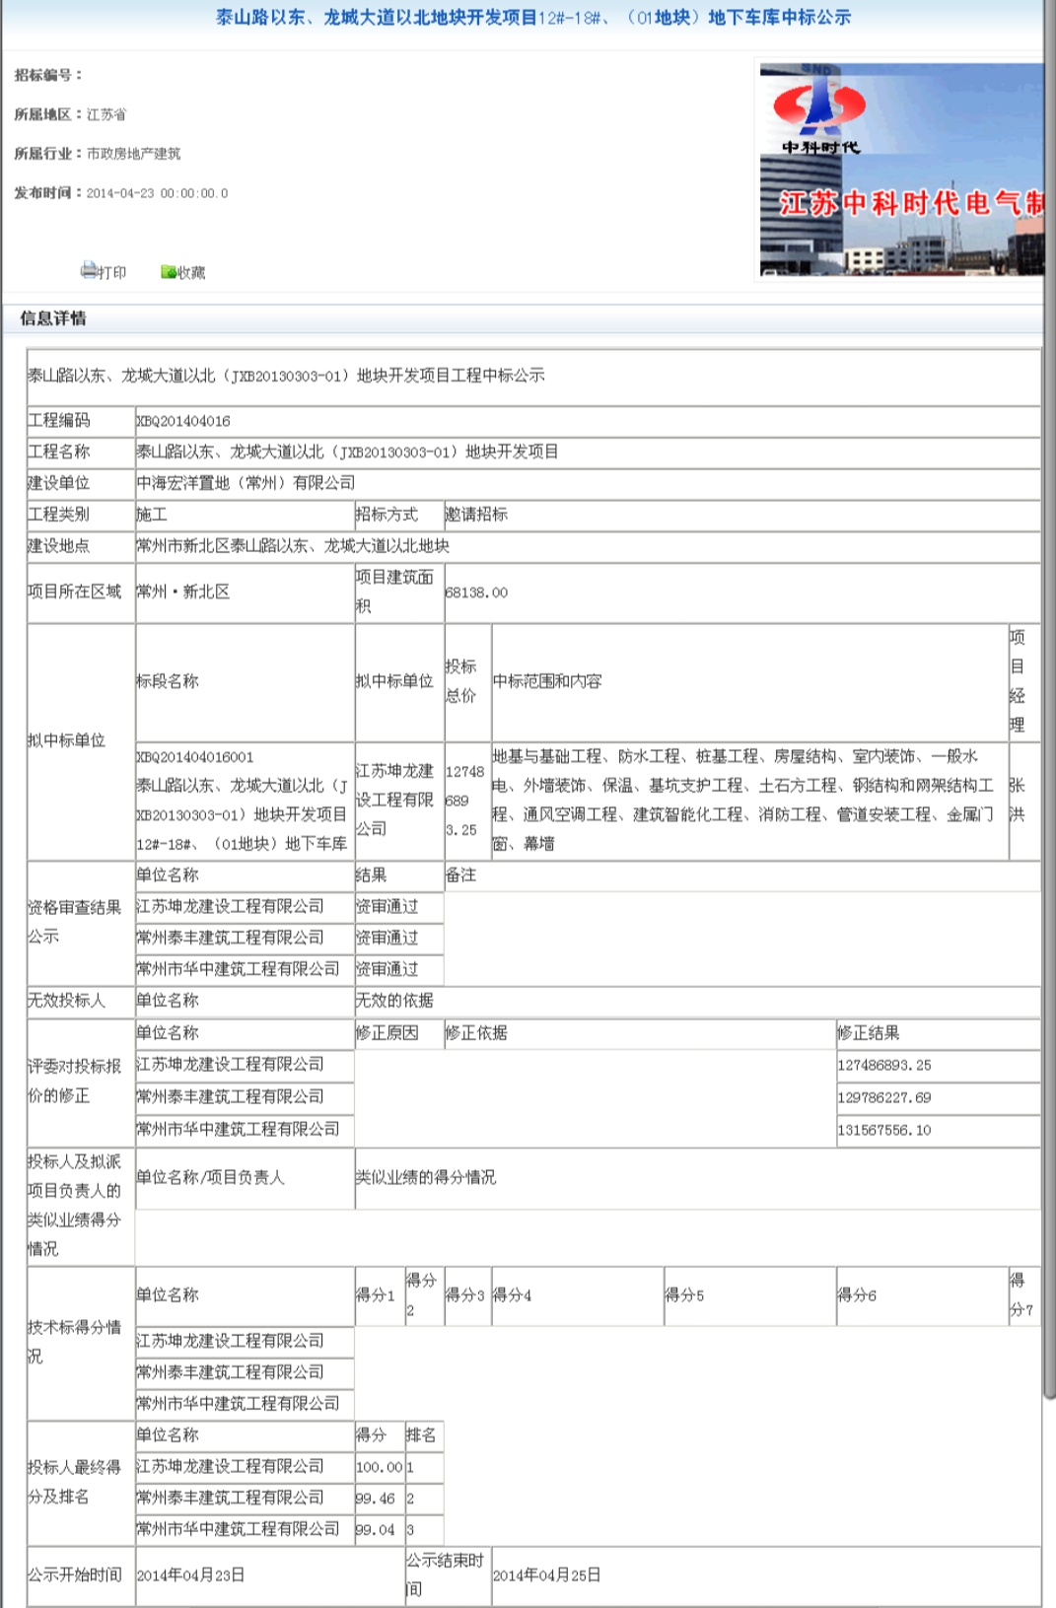
Task: Click the 评委对投标报价的修正 row label
Action: [75, 1082]
